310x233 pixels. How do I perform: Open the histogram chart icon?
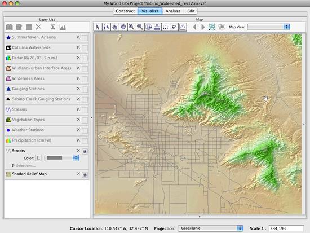pyautogui.click(x=63, y=27)
